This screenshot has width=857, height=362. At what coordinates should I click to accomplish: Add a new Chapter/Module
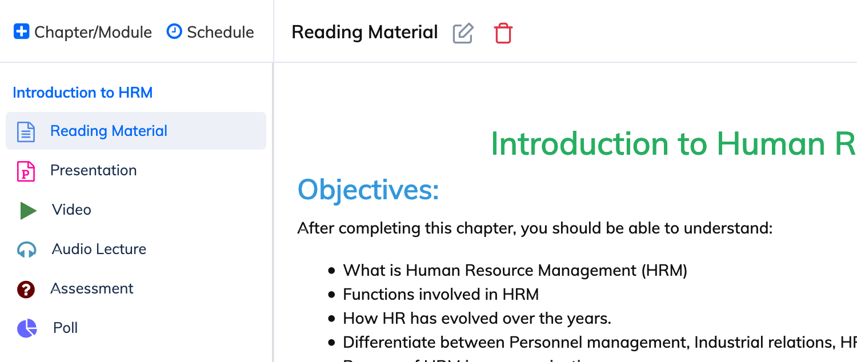pos(83,32)
